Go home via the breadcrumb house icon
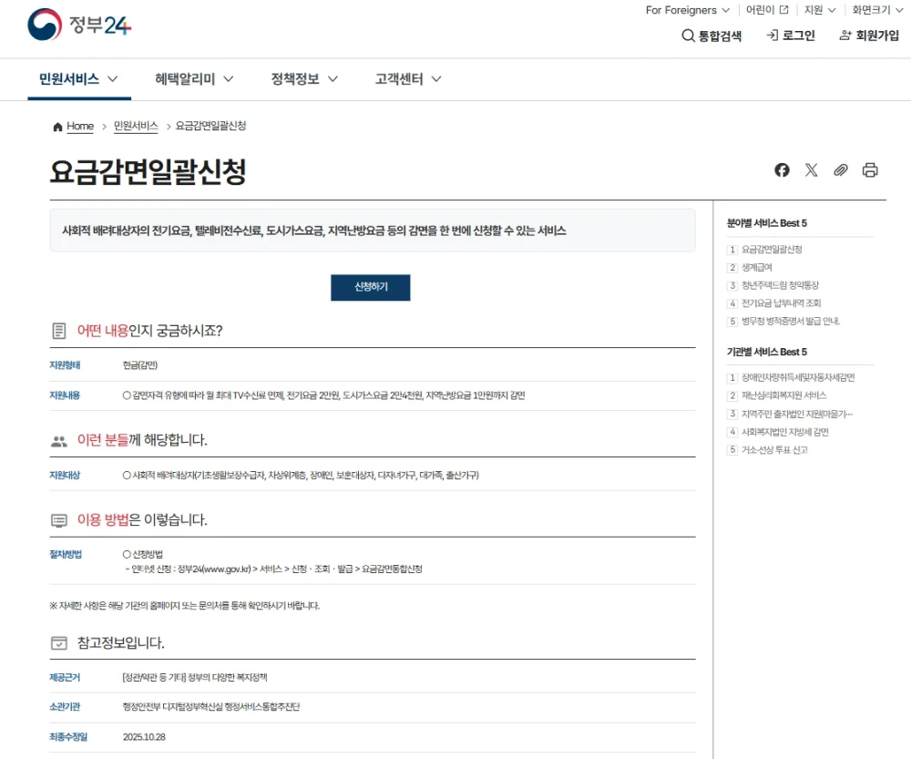 point(56,127)
